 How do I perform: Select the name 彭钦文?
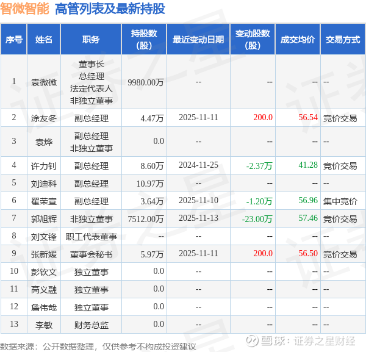[x=44, y=271]
